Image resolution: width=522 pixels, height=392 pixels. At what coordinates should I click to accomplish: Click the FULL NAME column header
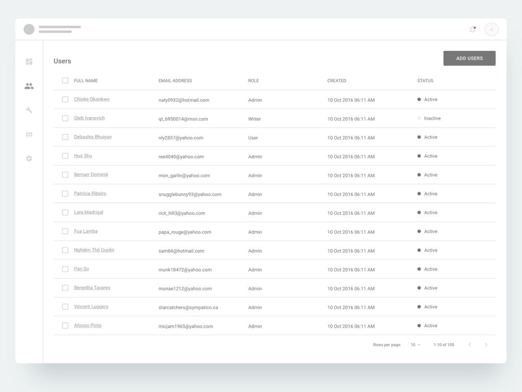[x=87, y=80]
